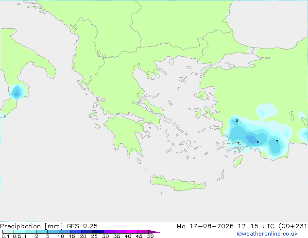Click the 35 to 40 mm legend color
Image resolution: width=308 pixels, height=238 pixels.
pos(120,232)
